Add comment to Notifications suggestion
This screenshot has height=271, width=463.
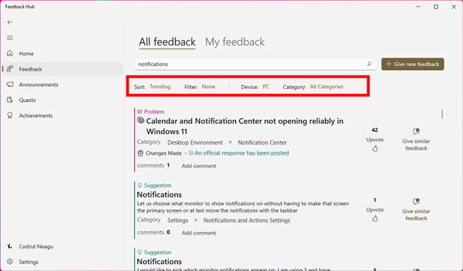coord(199,232)
